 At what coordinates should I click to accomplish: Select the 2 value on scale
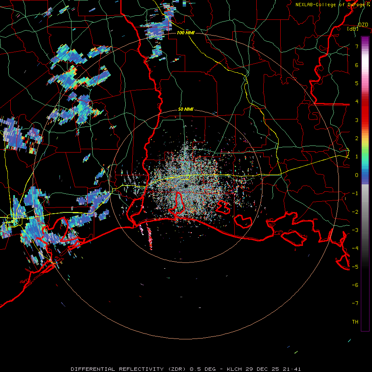[x=357, y=138]
